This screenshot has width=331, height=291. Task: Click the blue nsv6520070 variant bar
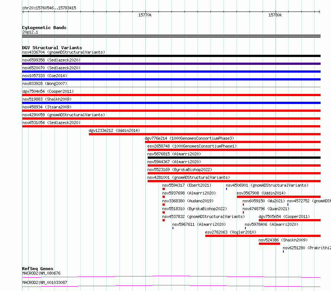171,72
